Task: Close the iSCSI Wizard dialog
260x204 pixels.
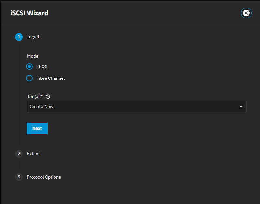Action: [246, 13]
